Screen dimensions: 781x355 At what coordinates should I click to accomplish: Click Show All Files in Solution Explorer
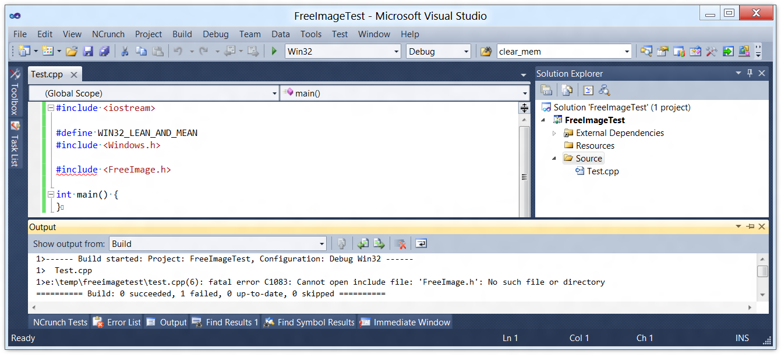tap(567, 90)
